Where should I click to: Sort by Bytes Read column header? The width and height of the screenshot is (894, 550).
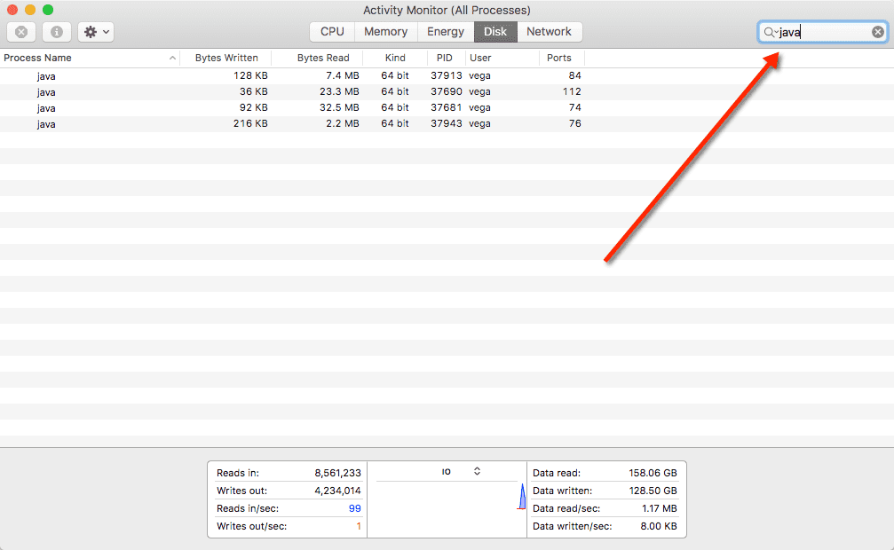tap(323, 58)
